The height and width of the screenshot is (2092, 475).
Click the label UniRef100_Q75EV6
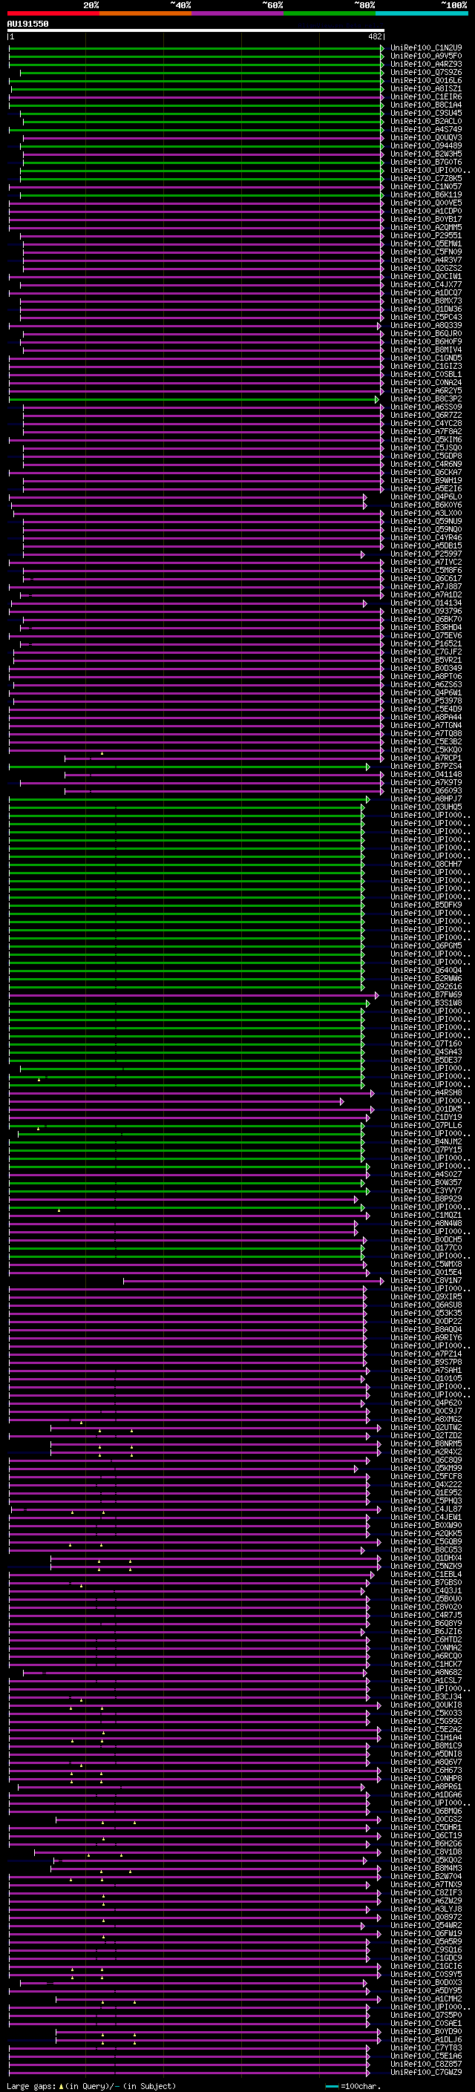click(x=425, y=635)
